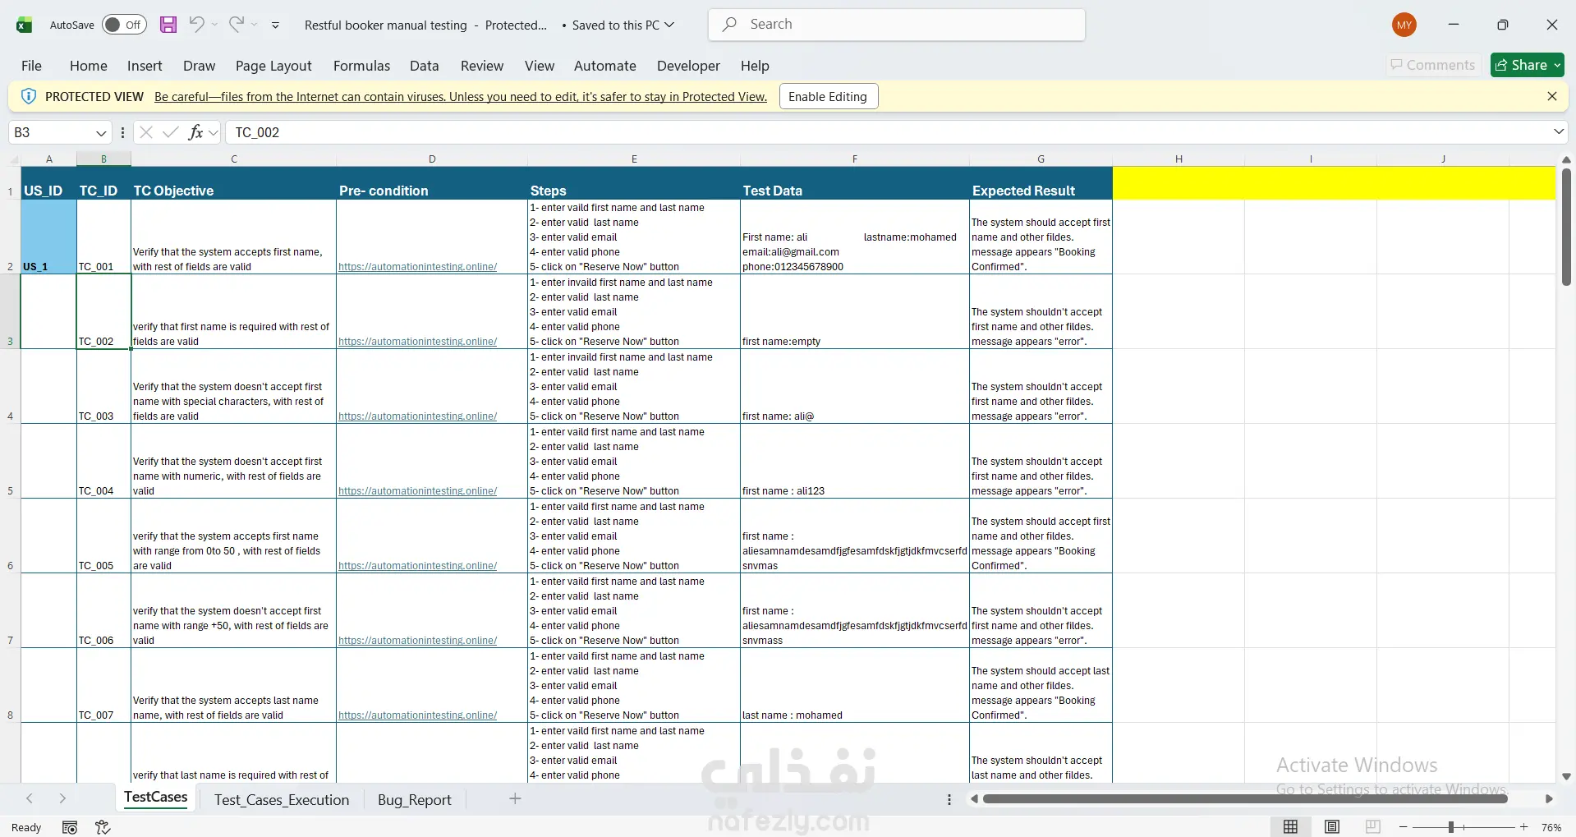Switch to the Bug_Report sheet
The height and width of the screenshot is (837, 1576).
coord(415,799)
